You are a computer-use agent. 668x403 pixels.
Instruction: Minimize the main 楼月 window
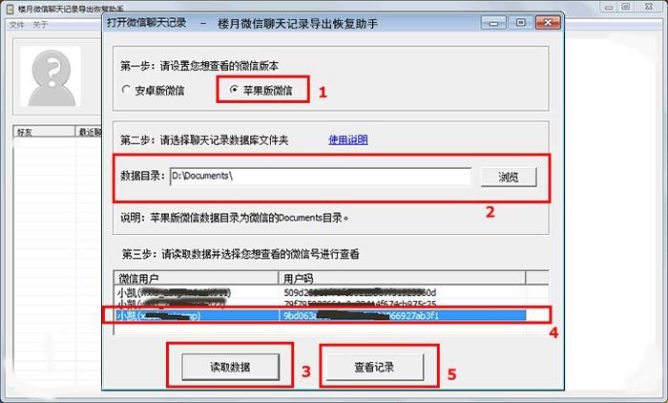tap(609, 8)
